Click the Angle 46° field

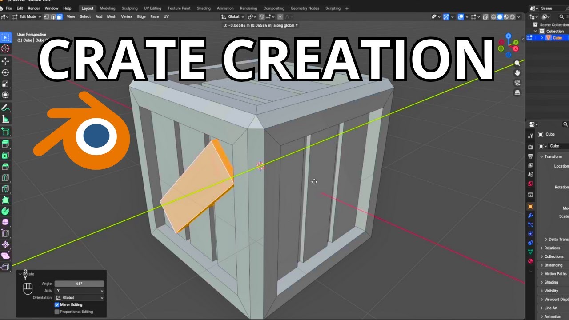pos(80,284)
